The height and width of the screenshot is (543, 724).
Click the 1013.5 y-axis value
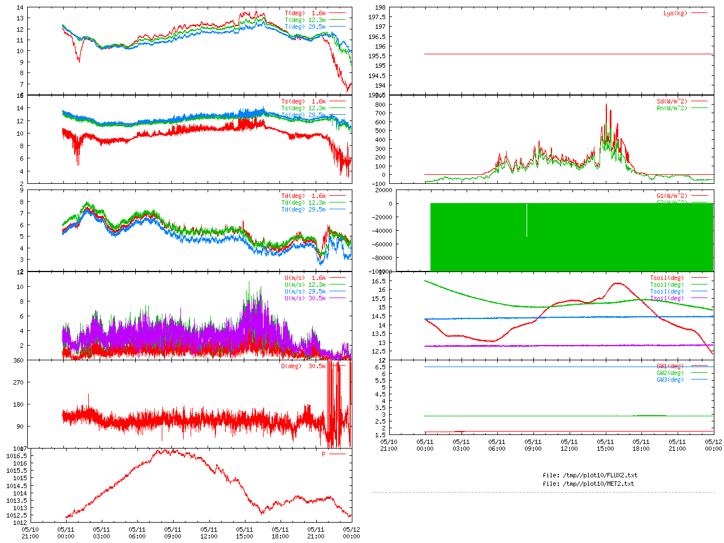[x=16, y=501]
